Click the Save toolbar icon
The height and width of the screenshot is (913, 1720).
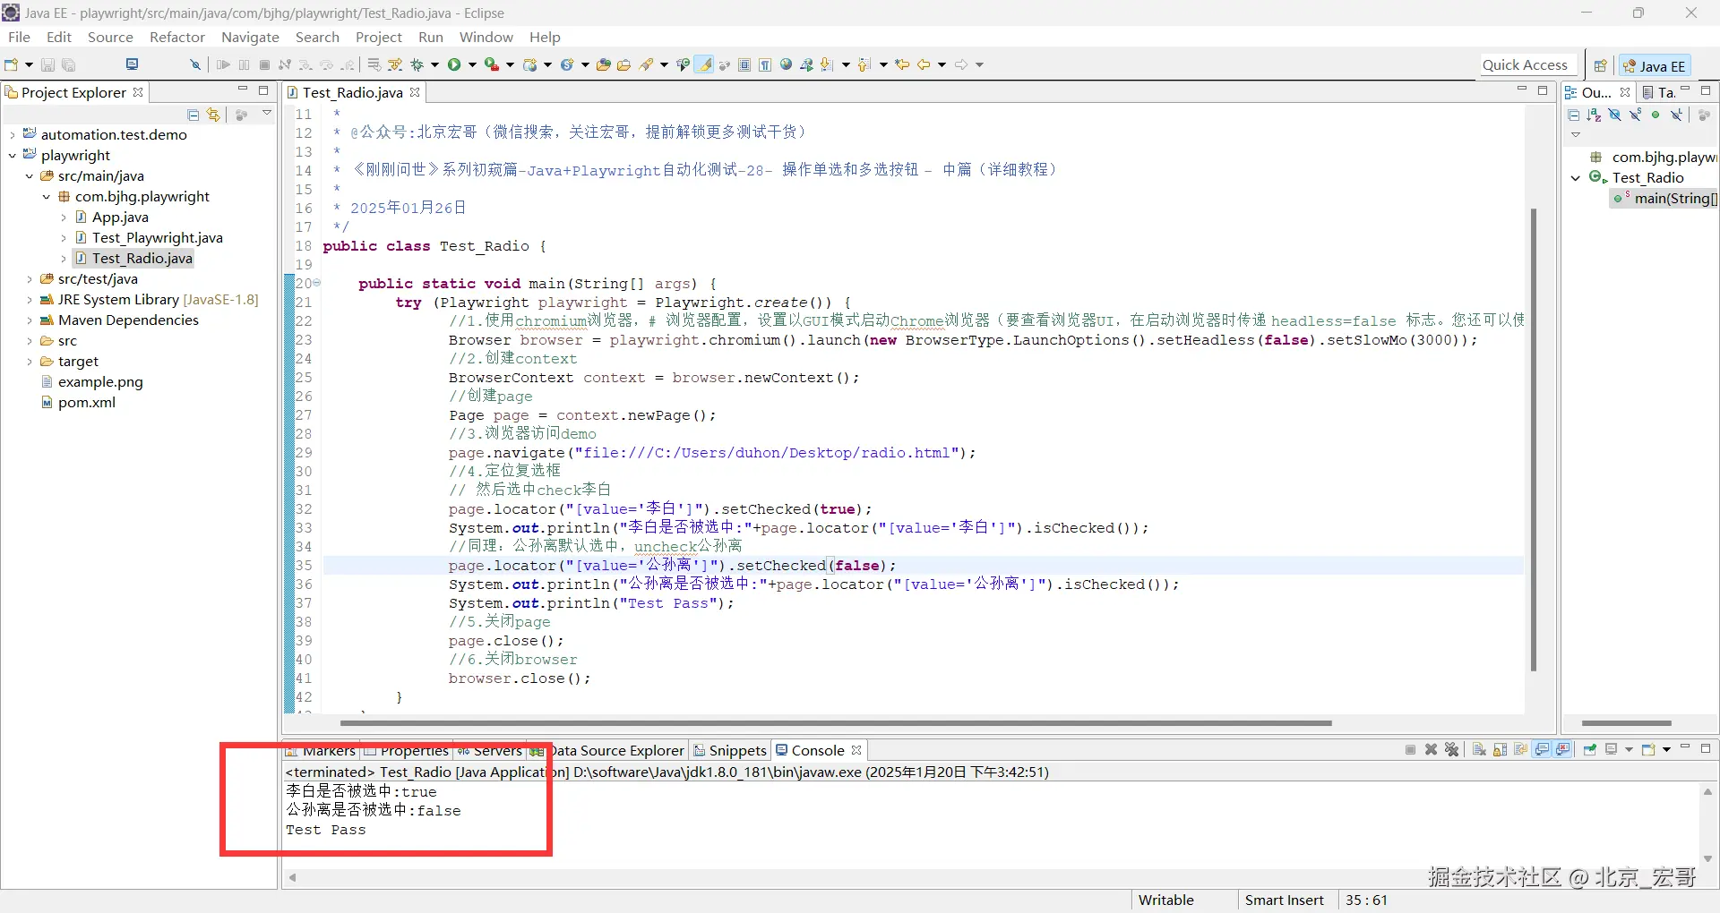pos(48,64)
